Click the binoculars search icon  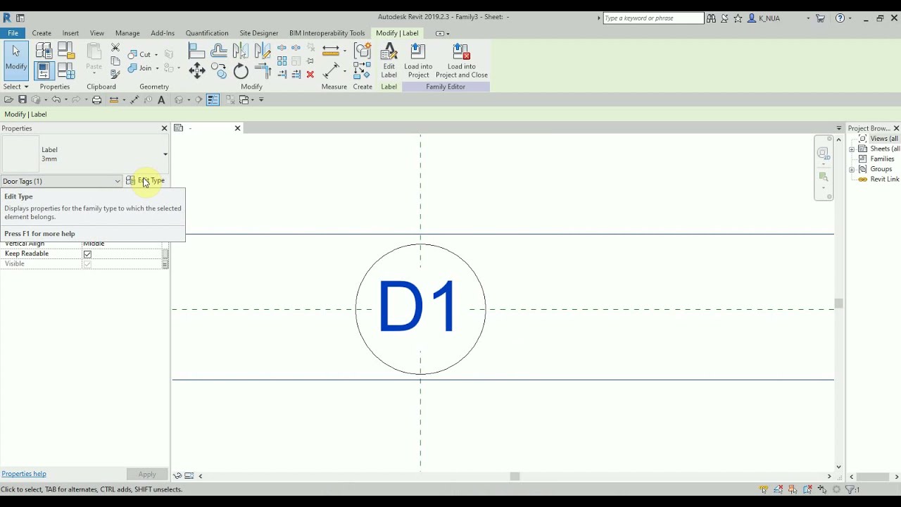pyautogui.click(x=712, y=18)
